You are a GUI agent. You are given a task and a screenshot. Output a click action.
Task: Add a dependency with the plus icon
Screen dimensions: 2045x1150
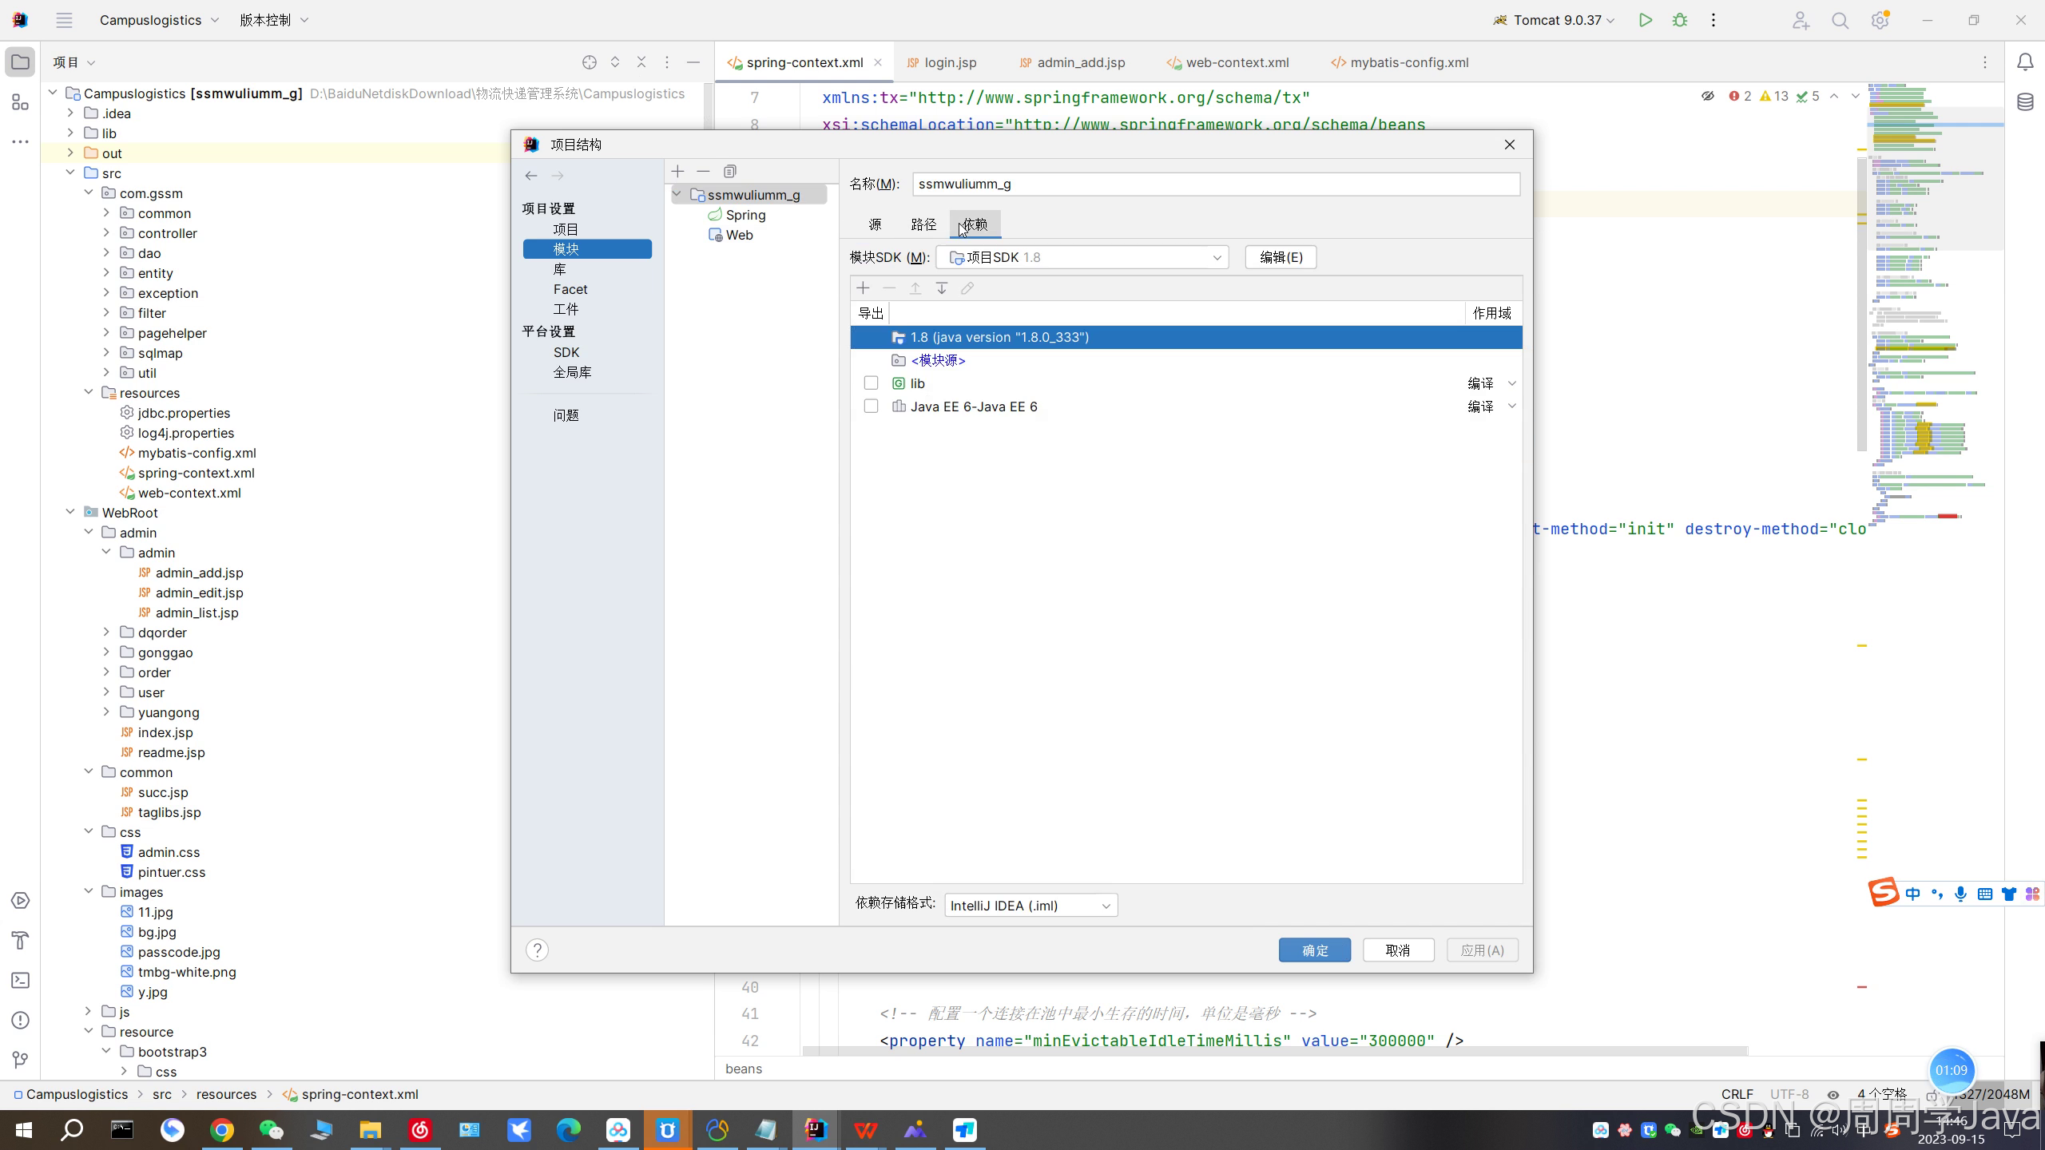(863, 288)
